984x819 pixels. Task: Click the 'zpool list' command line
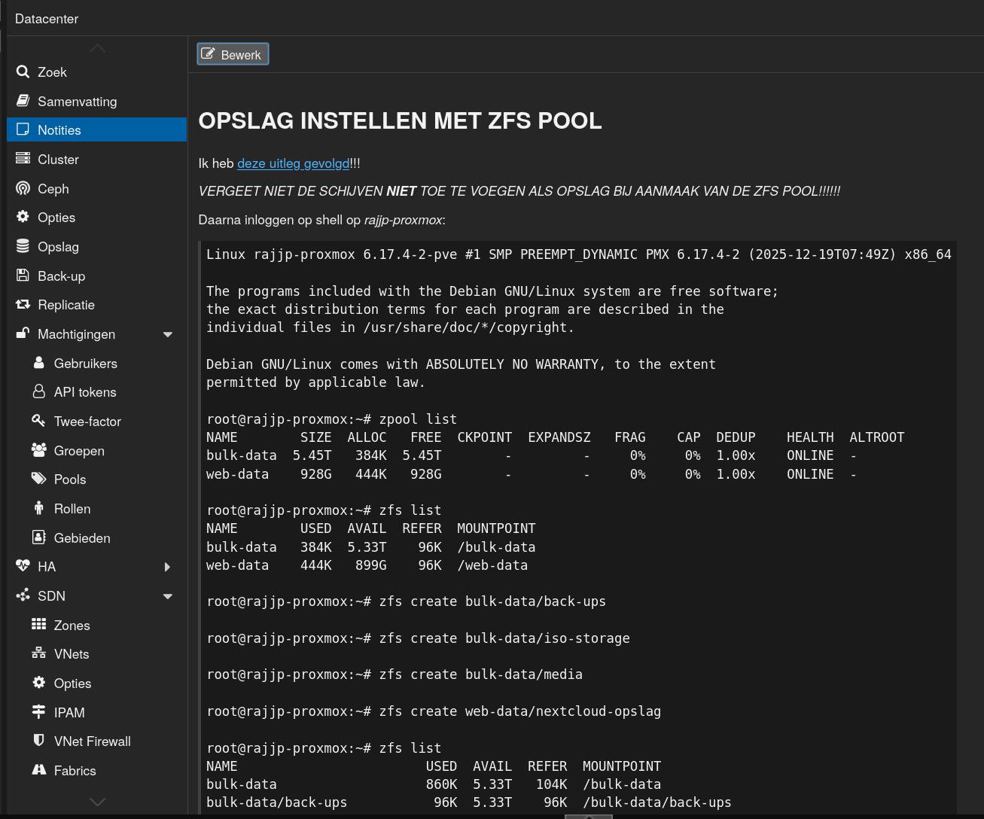coord(331,419)
